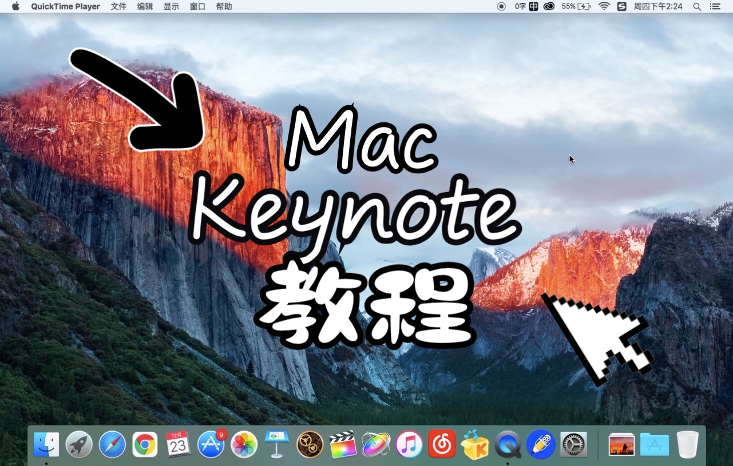Open Calendar showing December 23
Screen dimensions: 733x466
[x=177, y=444]
